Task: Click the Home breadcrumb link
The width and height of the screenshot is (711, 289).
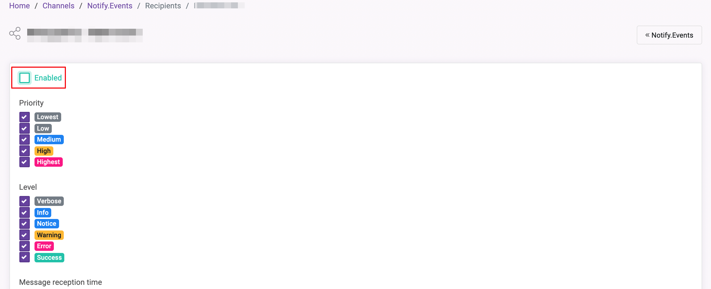Action: tap(19, 5)
